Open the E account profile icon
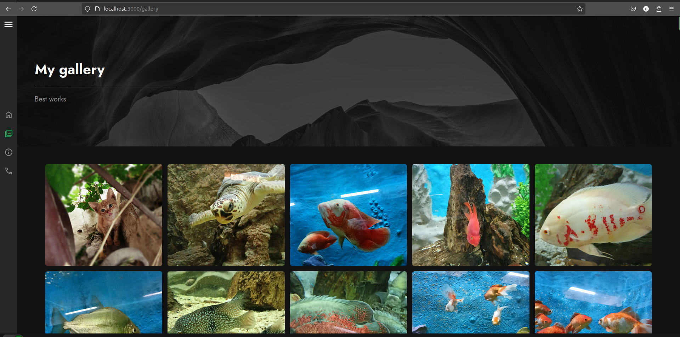Viewport: 680px width, 337px height. coord(646,9)
